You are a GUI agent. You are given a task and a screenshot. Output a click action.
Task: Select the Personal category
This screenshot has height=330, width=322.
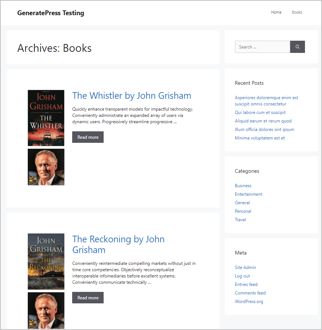coord(243,211)
